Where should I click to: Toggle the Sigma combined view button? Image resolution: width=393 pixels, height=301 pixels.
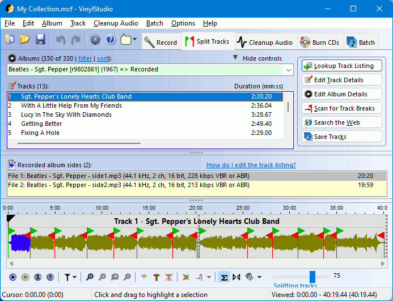[224, 277]
